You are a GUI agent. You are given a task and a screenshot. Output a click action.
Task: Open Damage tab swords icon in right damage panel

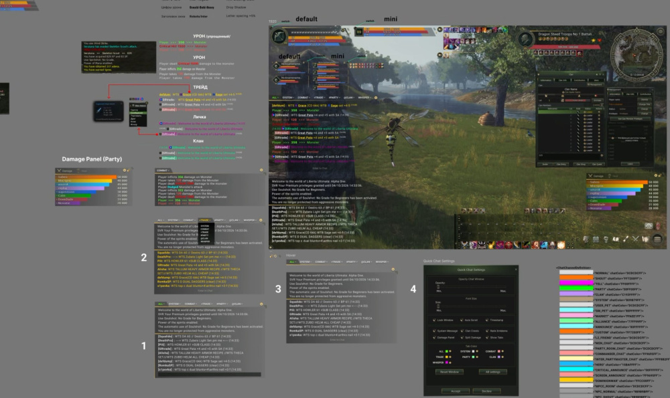tap(590, 176)
